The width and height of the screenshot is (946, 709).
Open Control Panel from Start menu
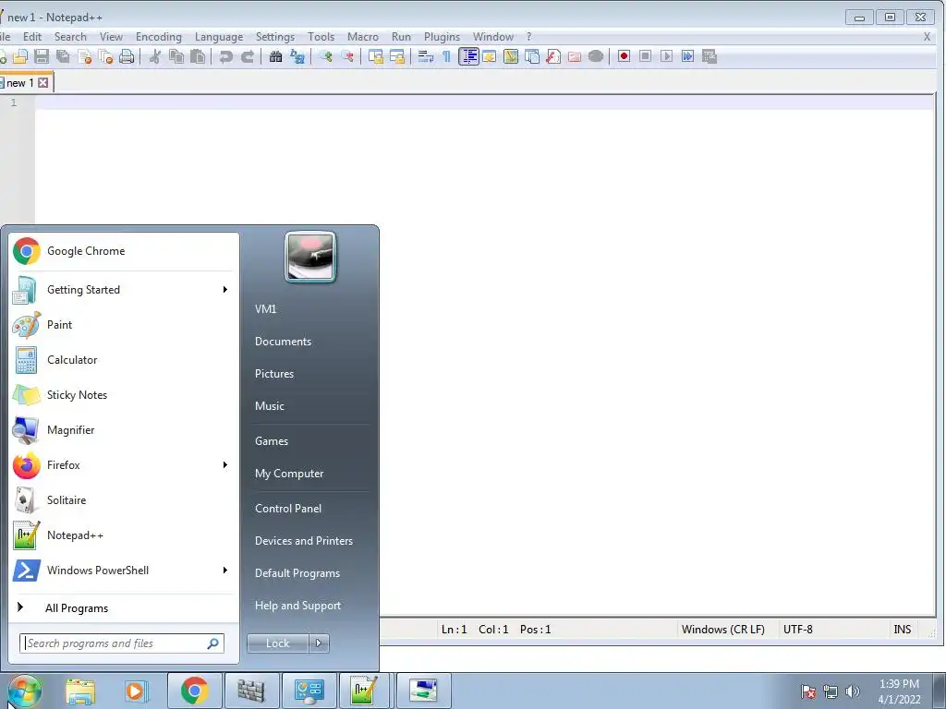click(288, 509)
